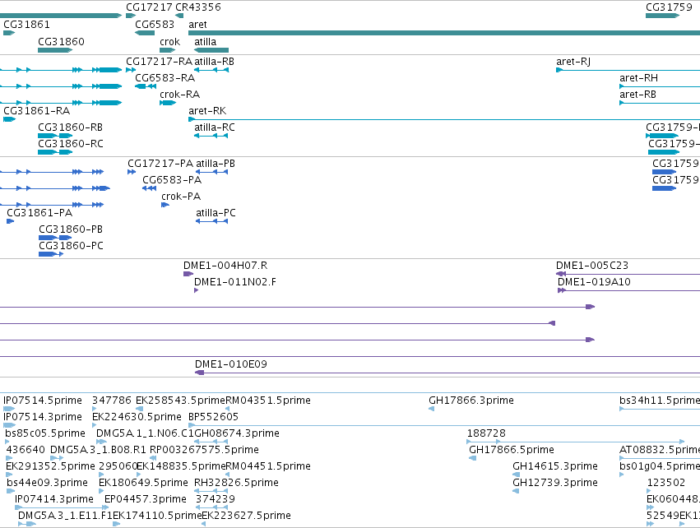Select the GH12739.3prime EST label
Image resolution: width=700 pixels, height=528 pixels.
[x=555, y=483]
